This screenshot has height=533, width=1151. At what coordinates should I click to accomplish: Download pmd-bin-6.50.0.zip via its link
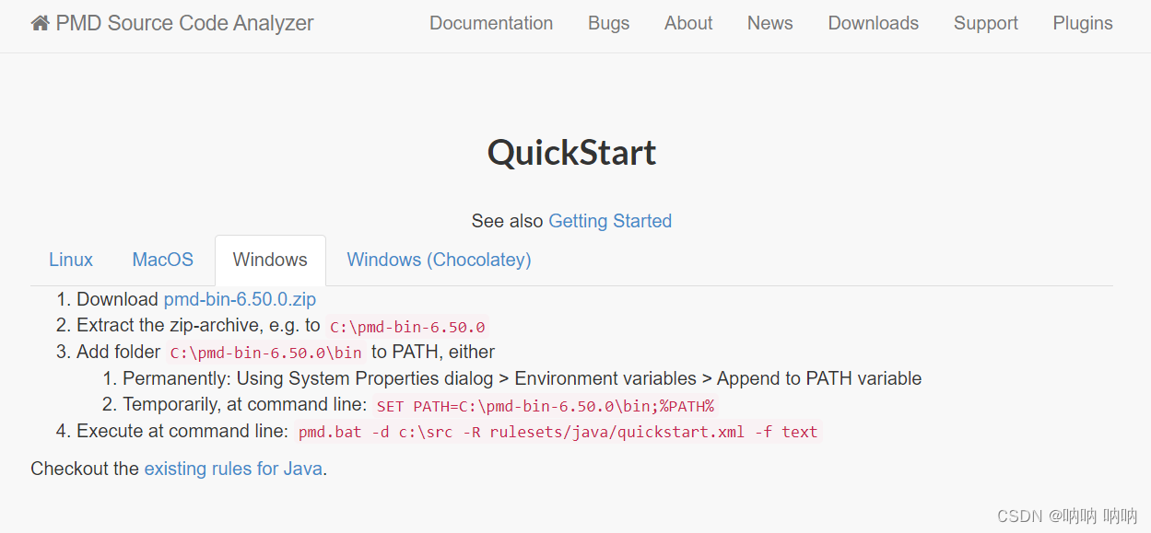pos(240,299)
